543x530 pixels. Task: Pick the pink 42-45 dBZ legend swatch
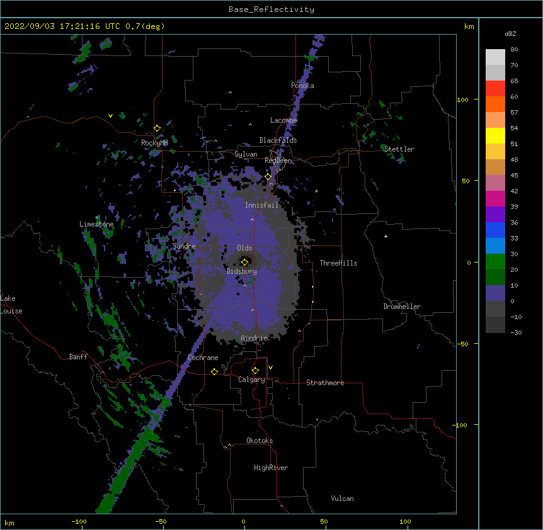[x=495, y=183]
